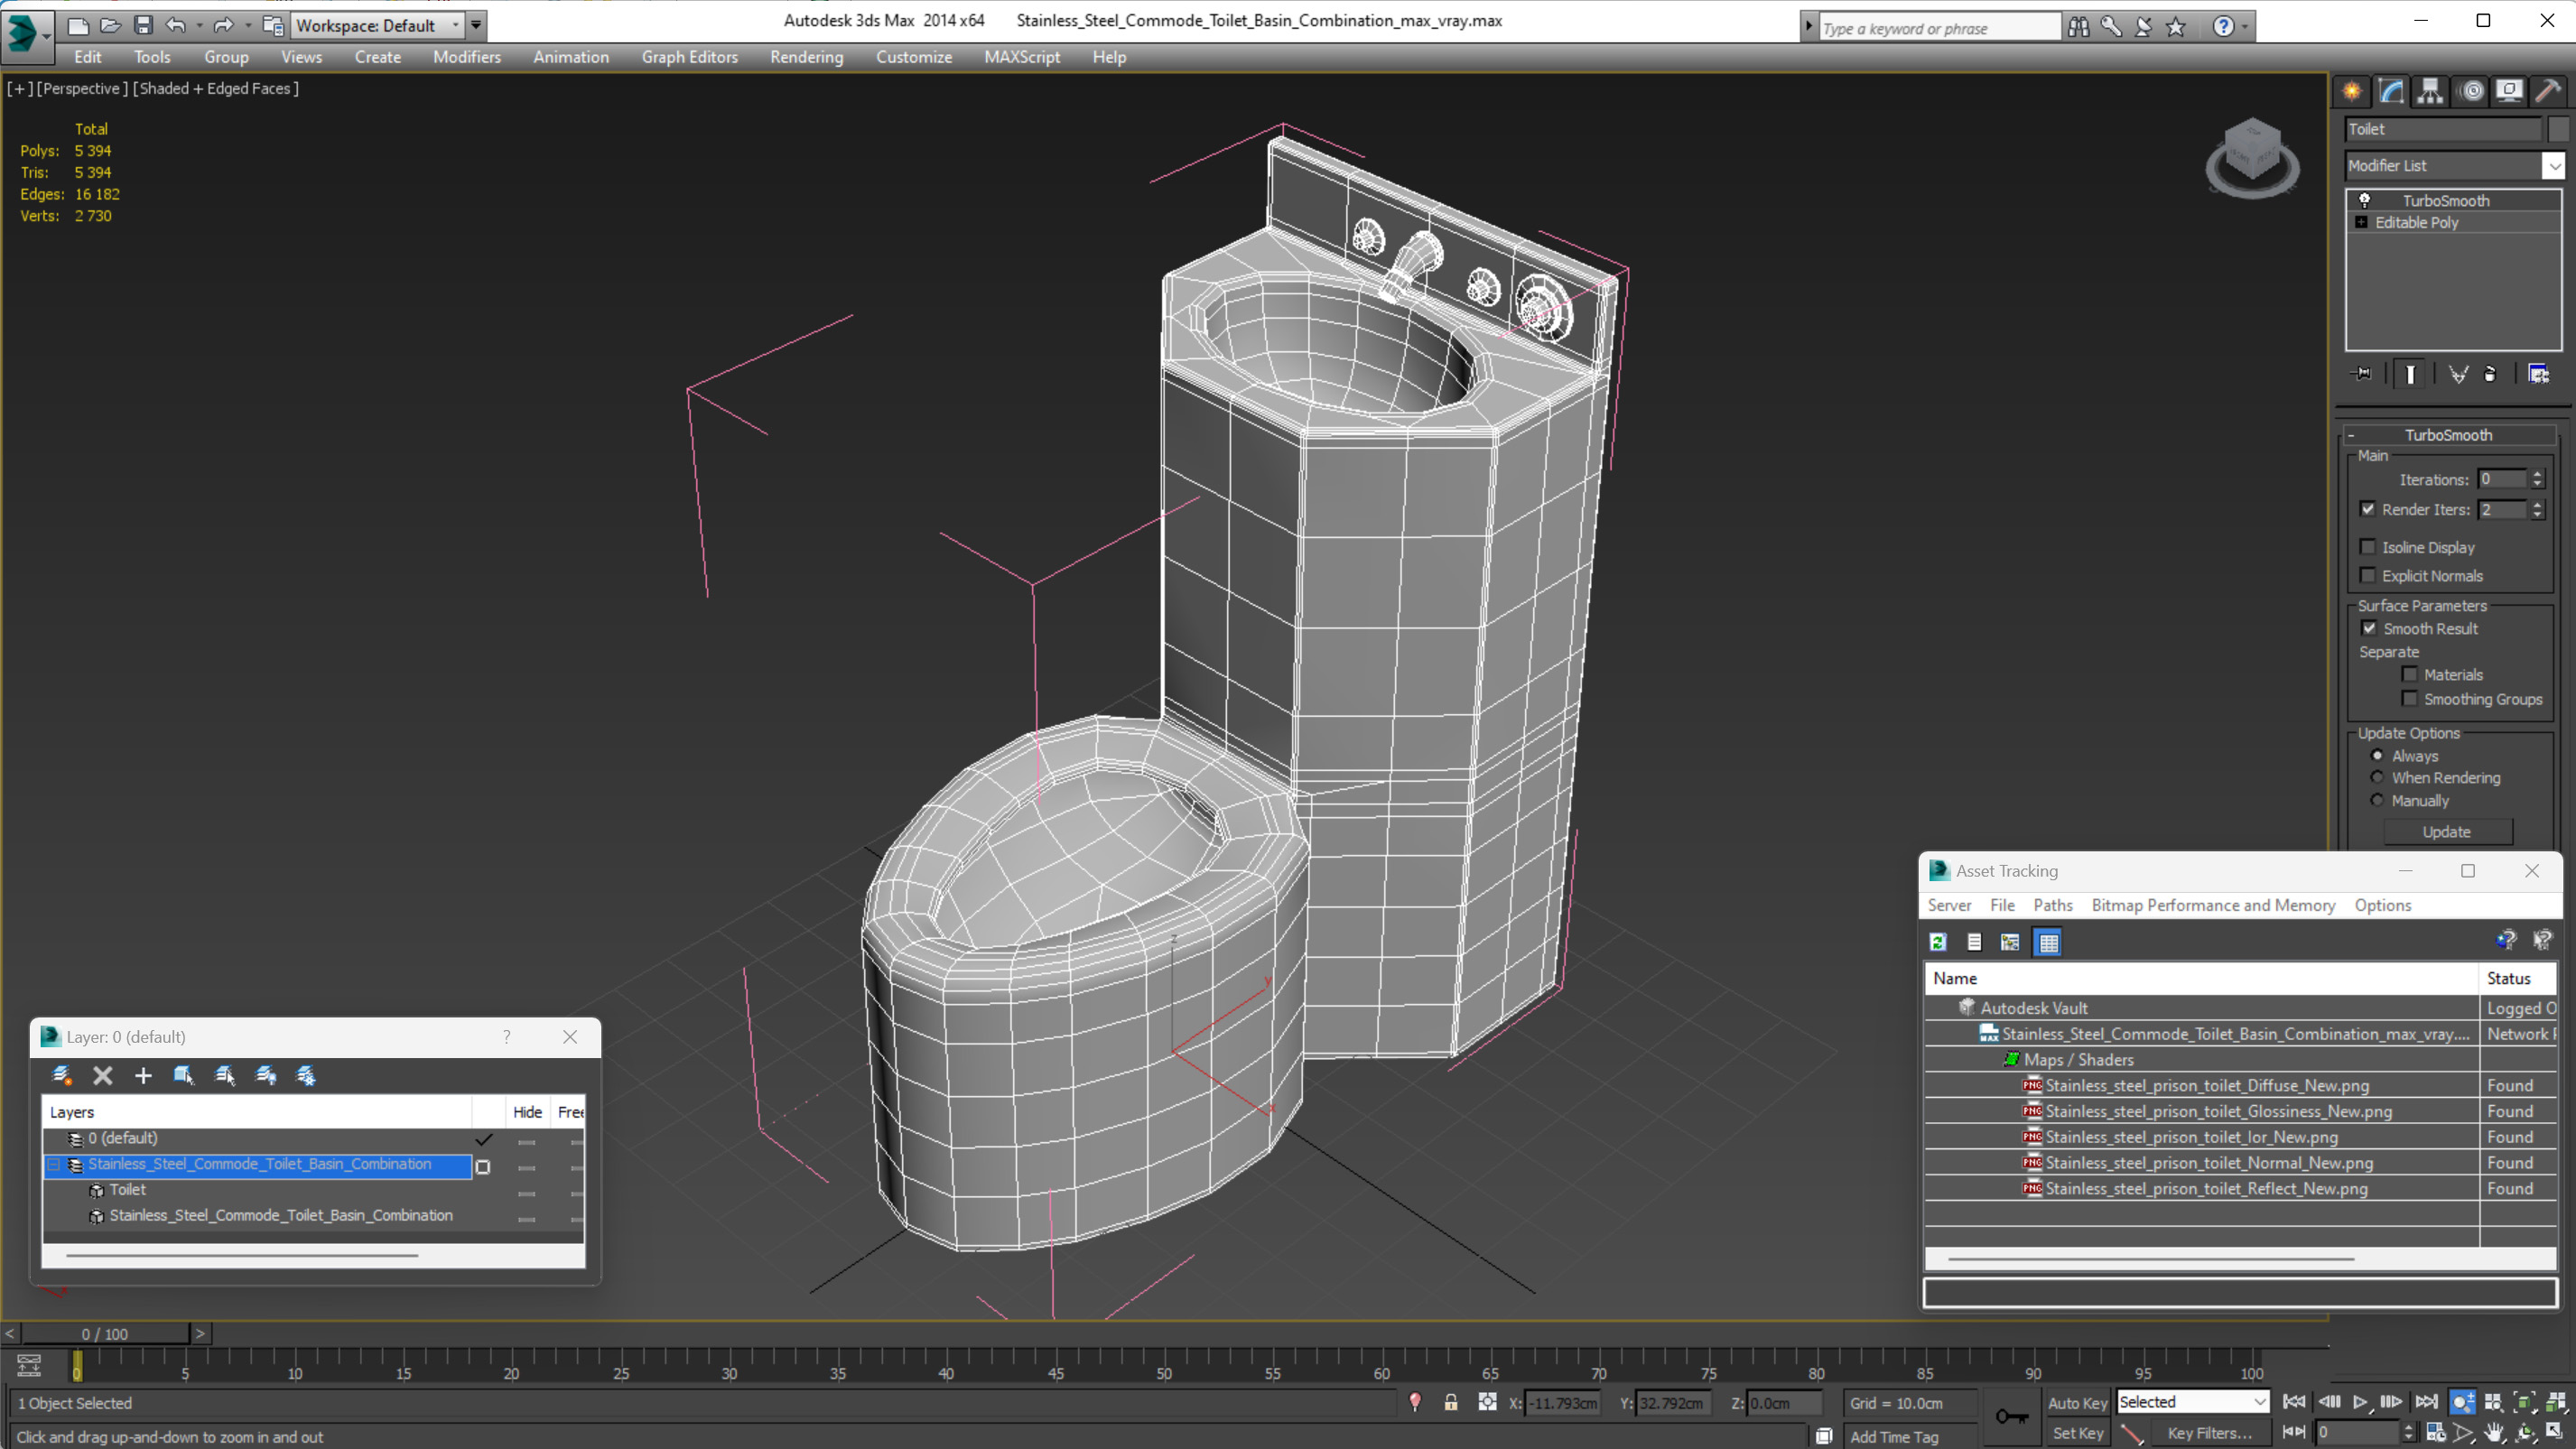Click the TurboSmooth Update button
The width and height of the screenshot is (2576, 1449).
pyautogui.click(x=2446, y=832)
